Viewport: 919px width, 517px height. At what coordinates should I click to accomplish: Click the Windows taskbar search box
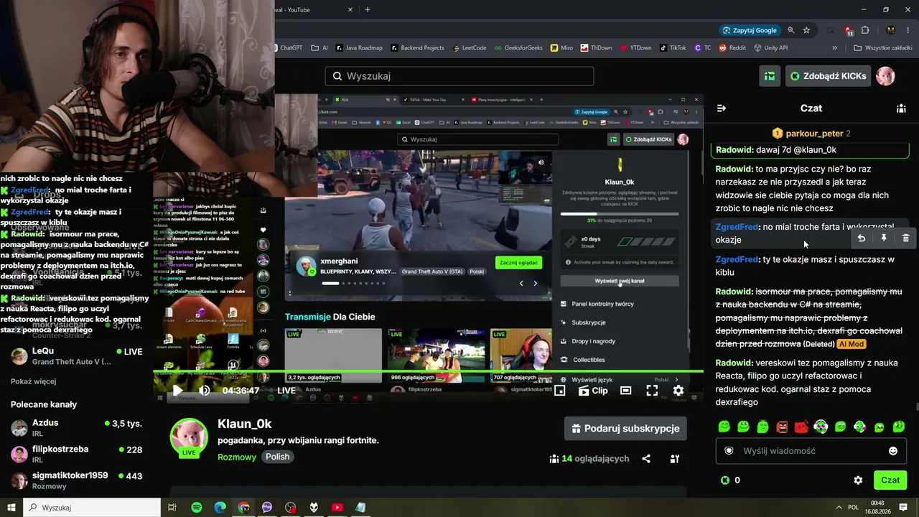pos(92,508)
